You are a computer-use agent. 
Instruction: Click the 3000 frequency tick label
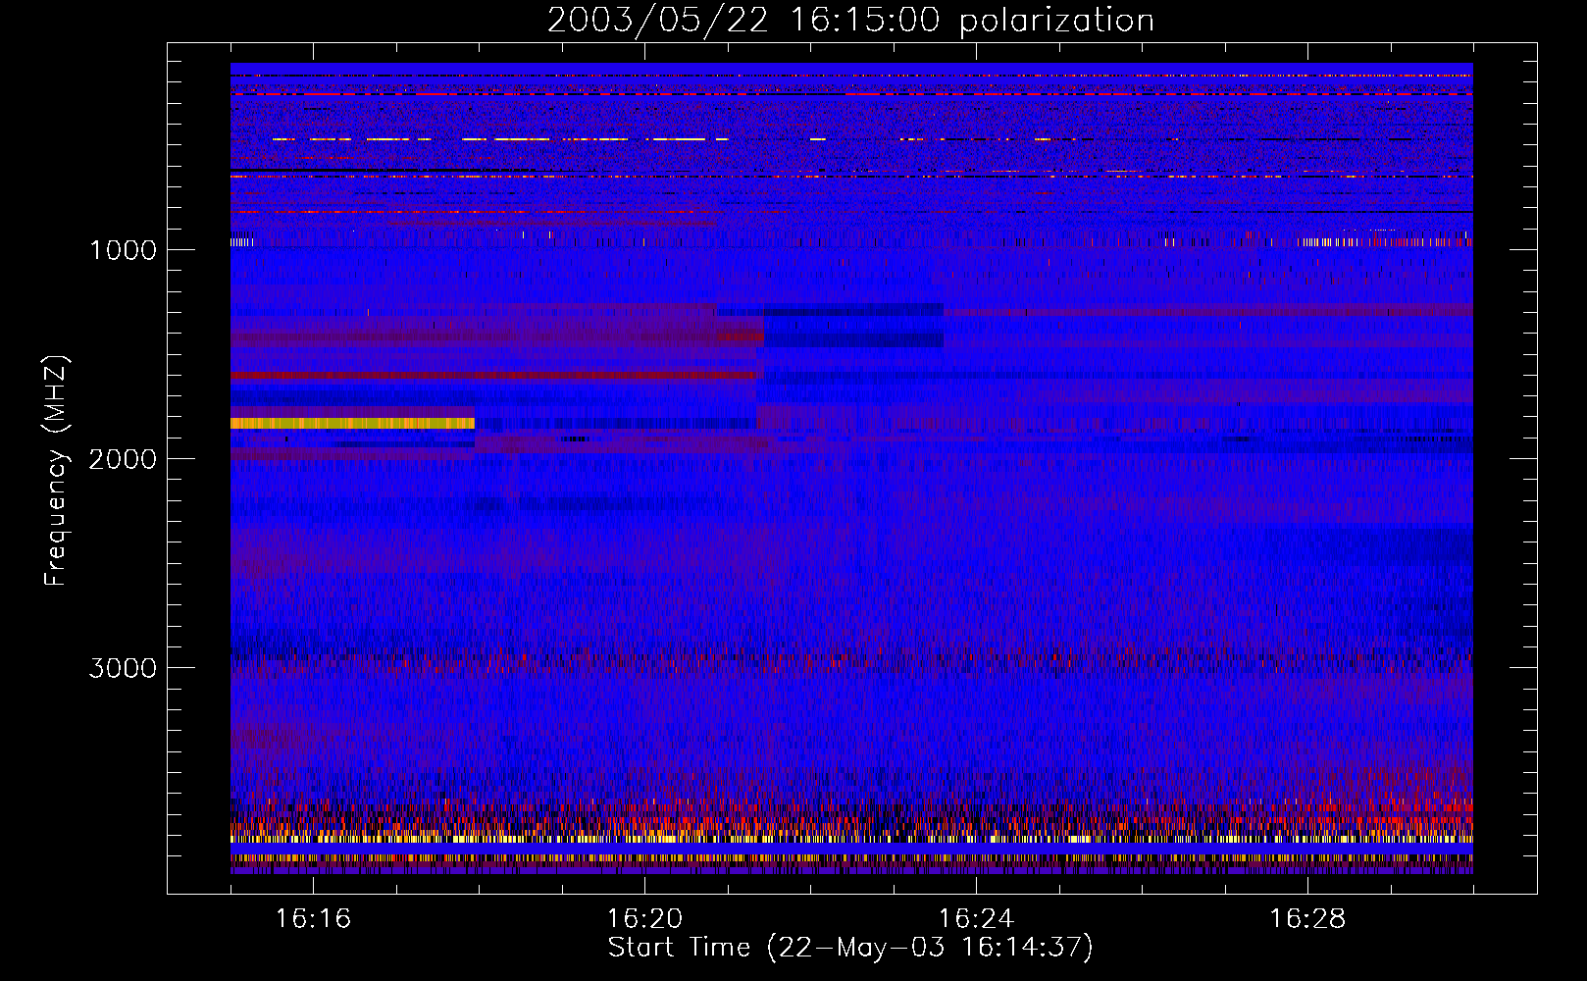coord(124,668)
